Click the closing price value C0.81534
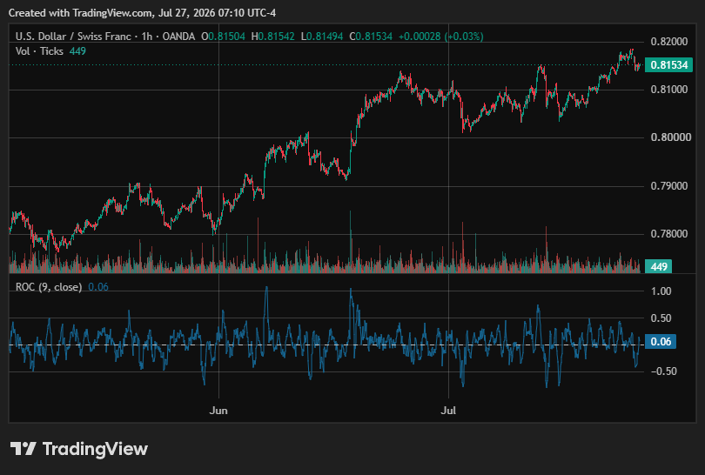Viewport: 705px width, 475px height. (371, 37)
